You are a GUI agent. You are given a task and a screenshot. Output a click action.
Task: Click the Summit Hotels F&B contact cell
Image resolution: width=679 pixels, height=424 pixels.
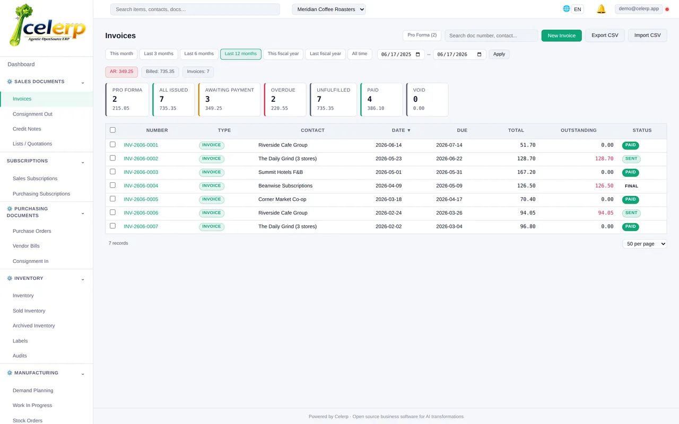281,172
